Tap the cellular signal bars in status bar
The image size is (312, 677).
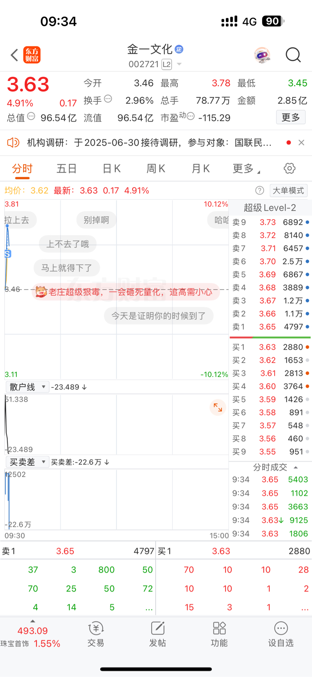[229, 22]
